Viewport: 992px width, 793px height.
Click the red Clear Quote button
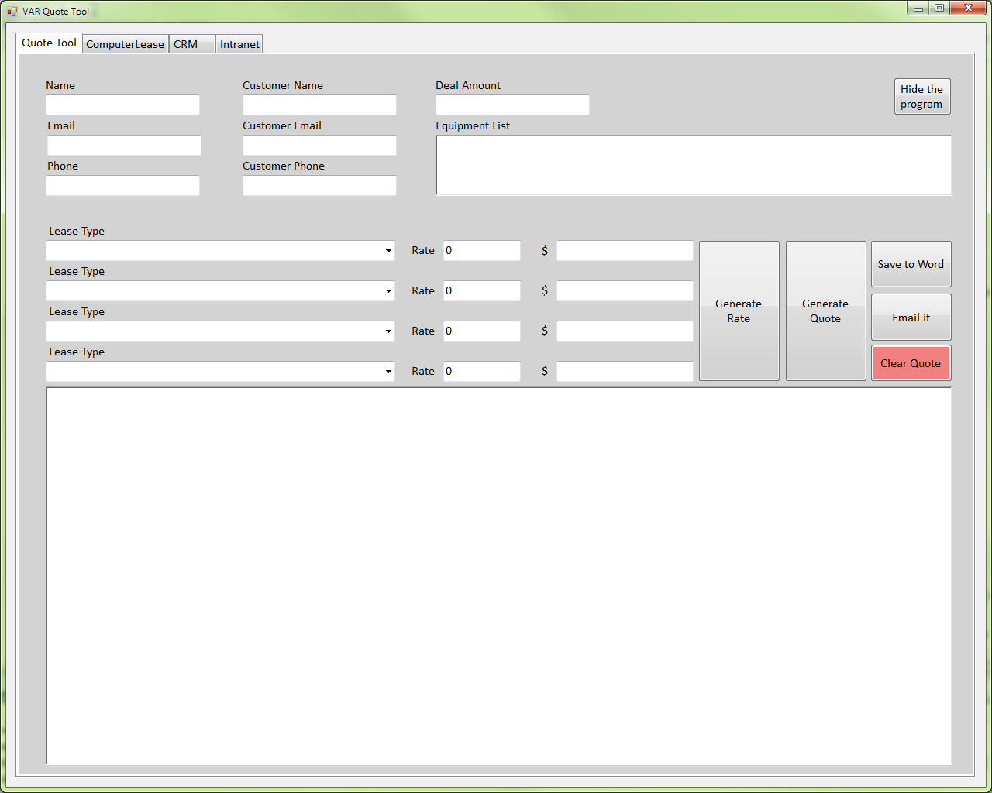pyautogui.click(x=911, y=363)
